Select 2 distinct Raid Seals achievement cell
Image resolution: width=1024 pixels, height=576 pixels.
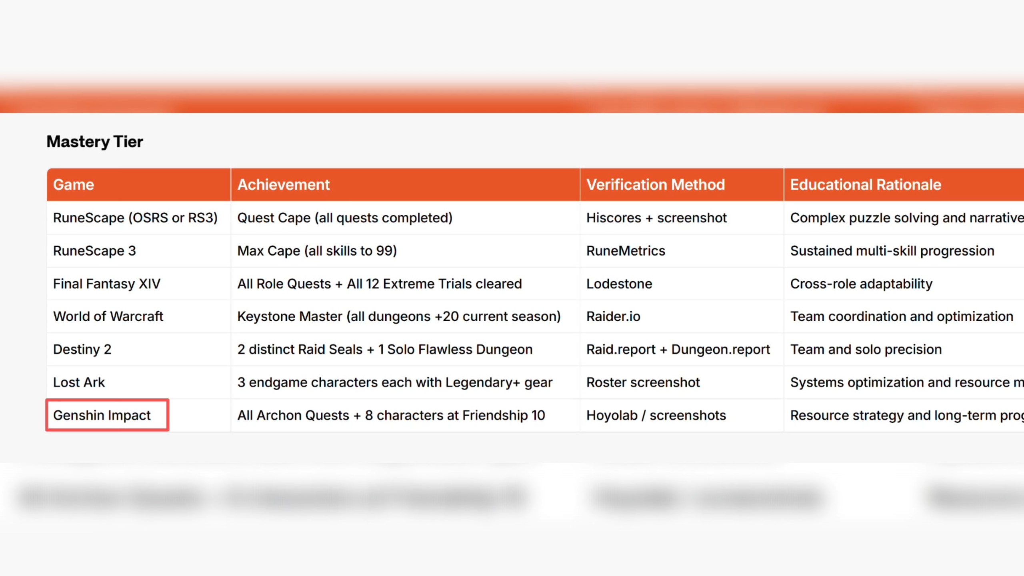(405, 349)
